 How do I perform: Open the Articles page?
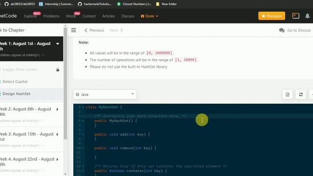[x=109, y=16]
